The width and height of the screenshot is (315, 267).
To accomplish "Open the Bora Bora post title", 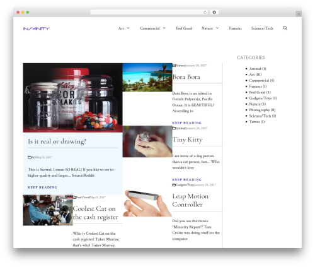I will coord(186,77).
